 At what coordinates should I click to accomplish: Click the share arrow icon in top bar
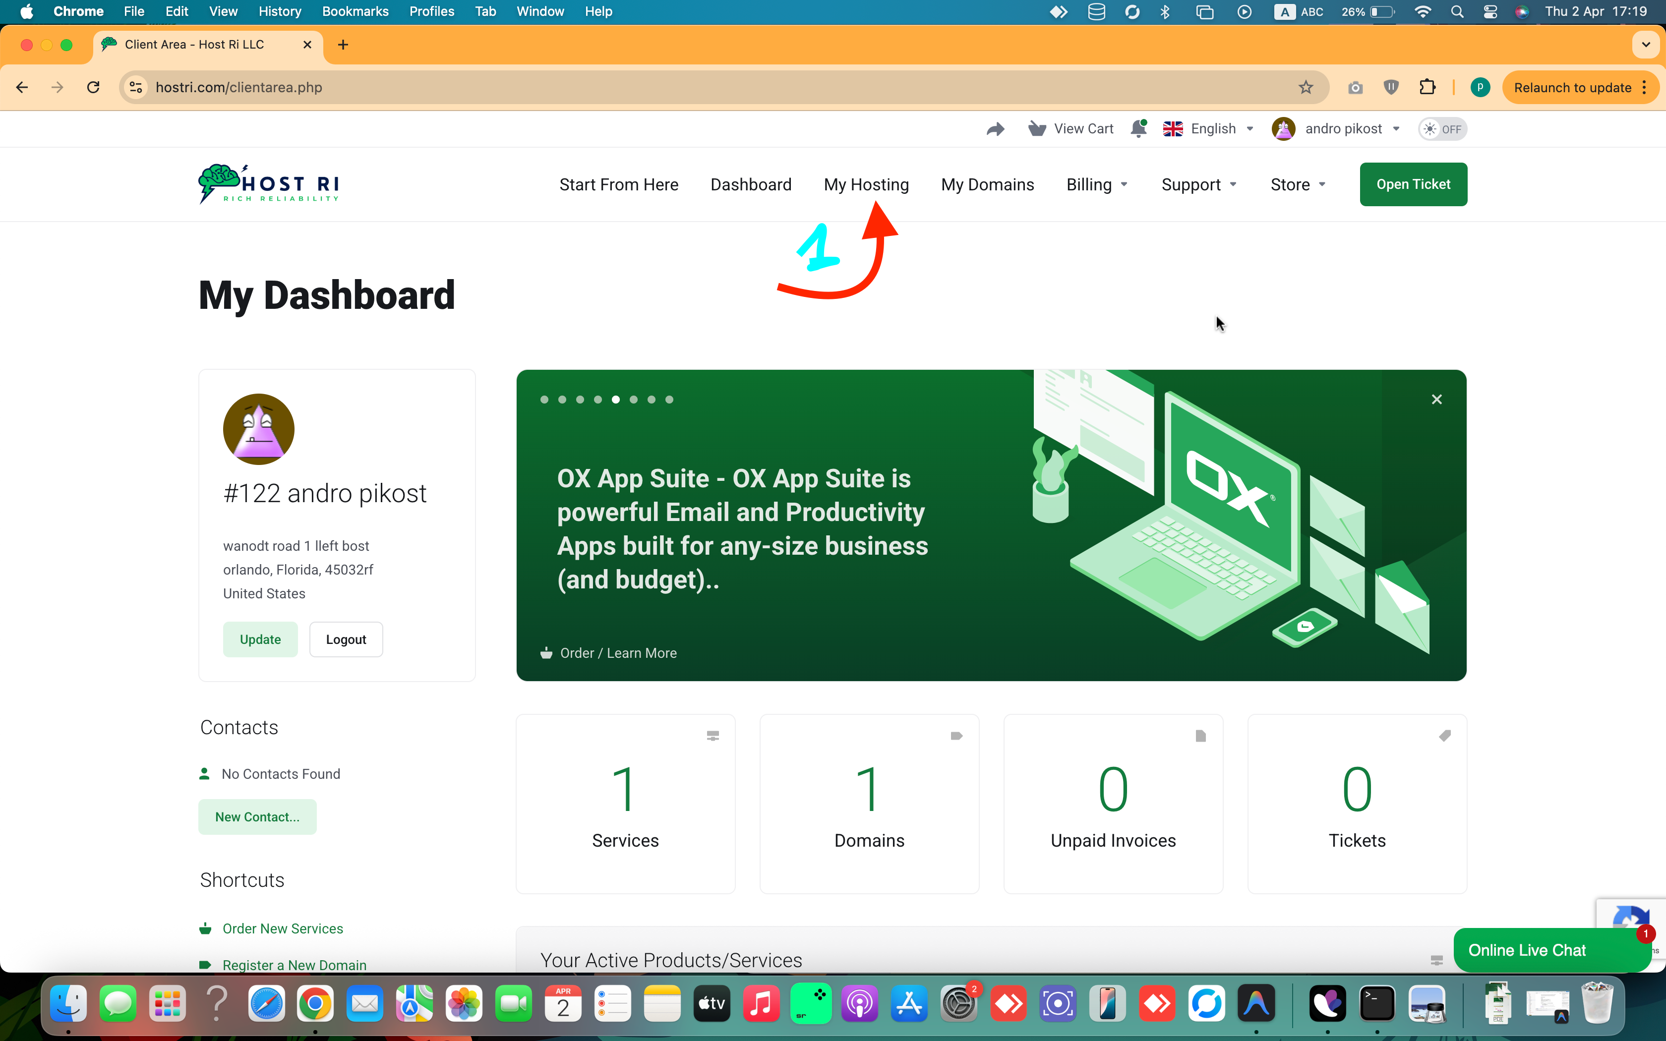click(x=995, y=129)
